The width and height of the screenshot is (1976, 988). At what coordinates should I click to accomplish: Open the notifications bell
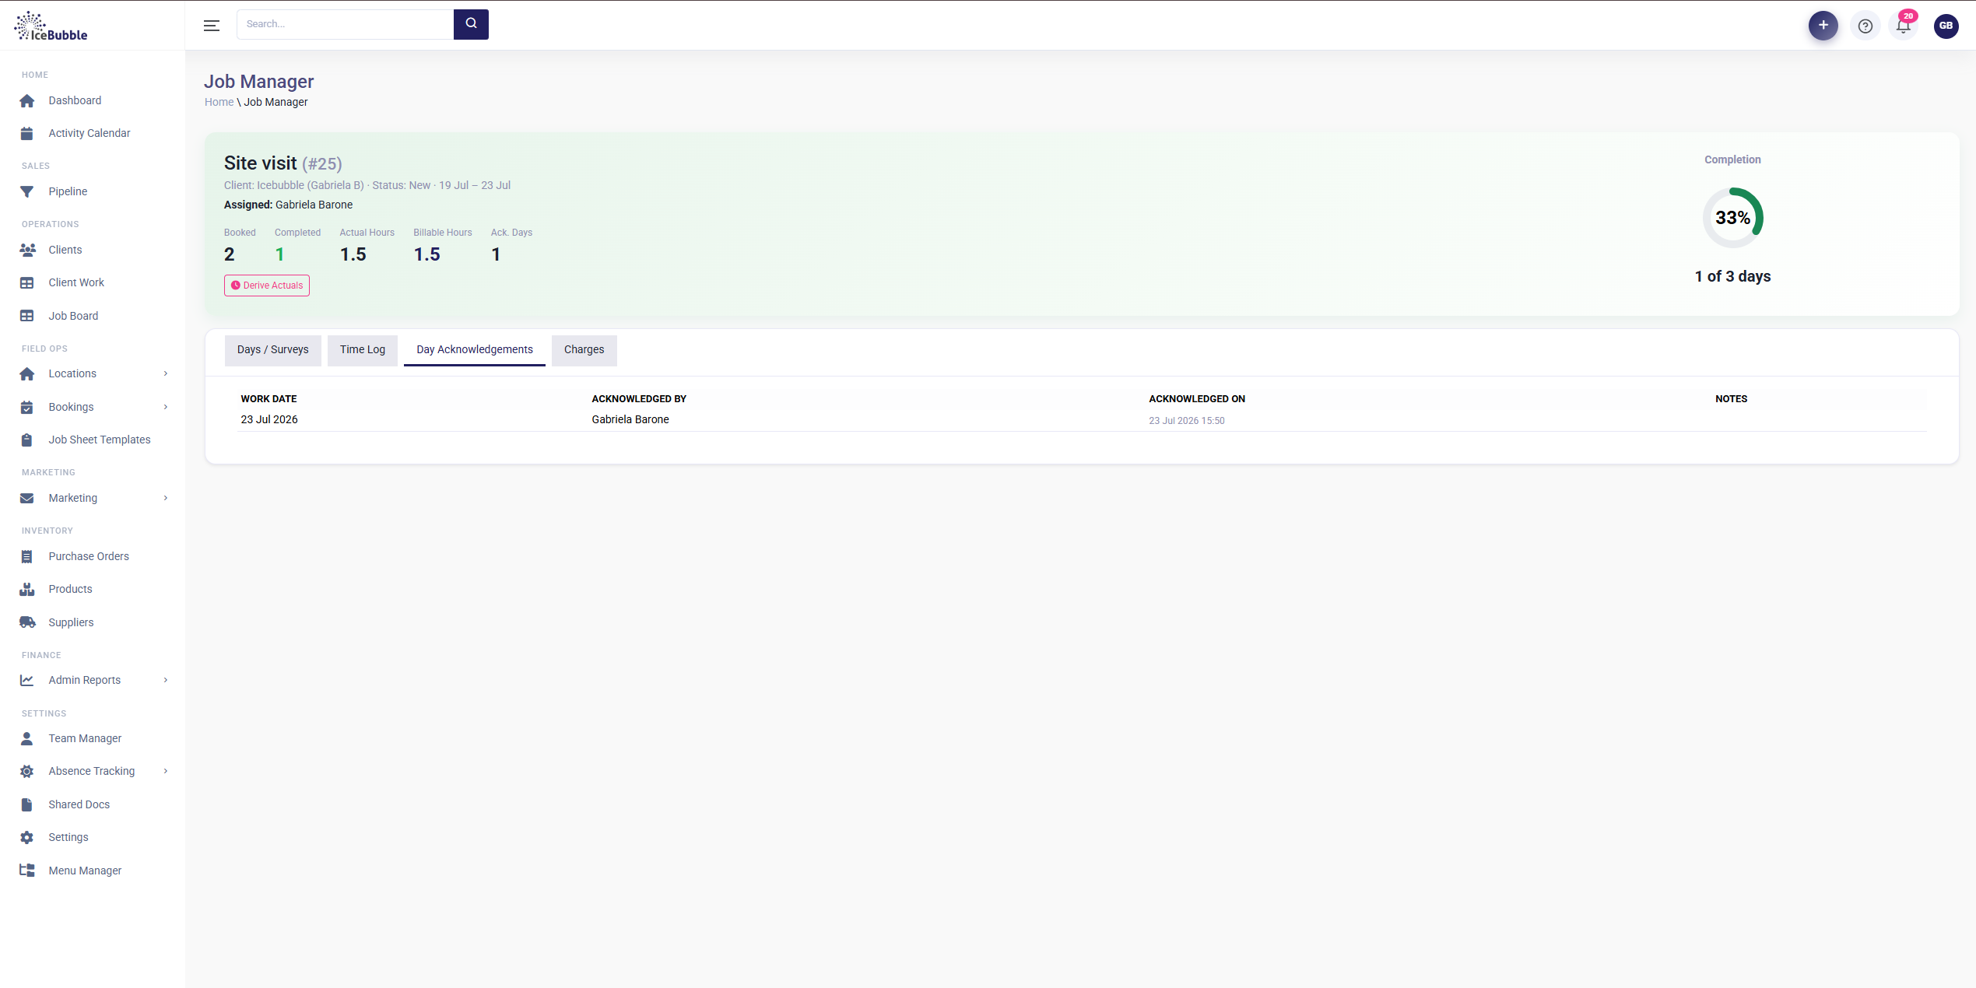point(1903,26)
